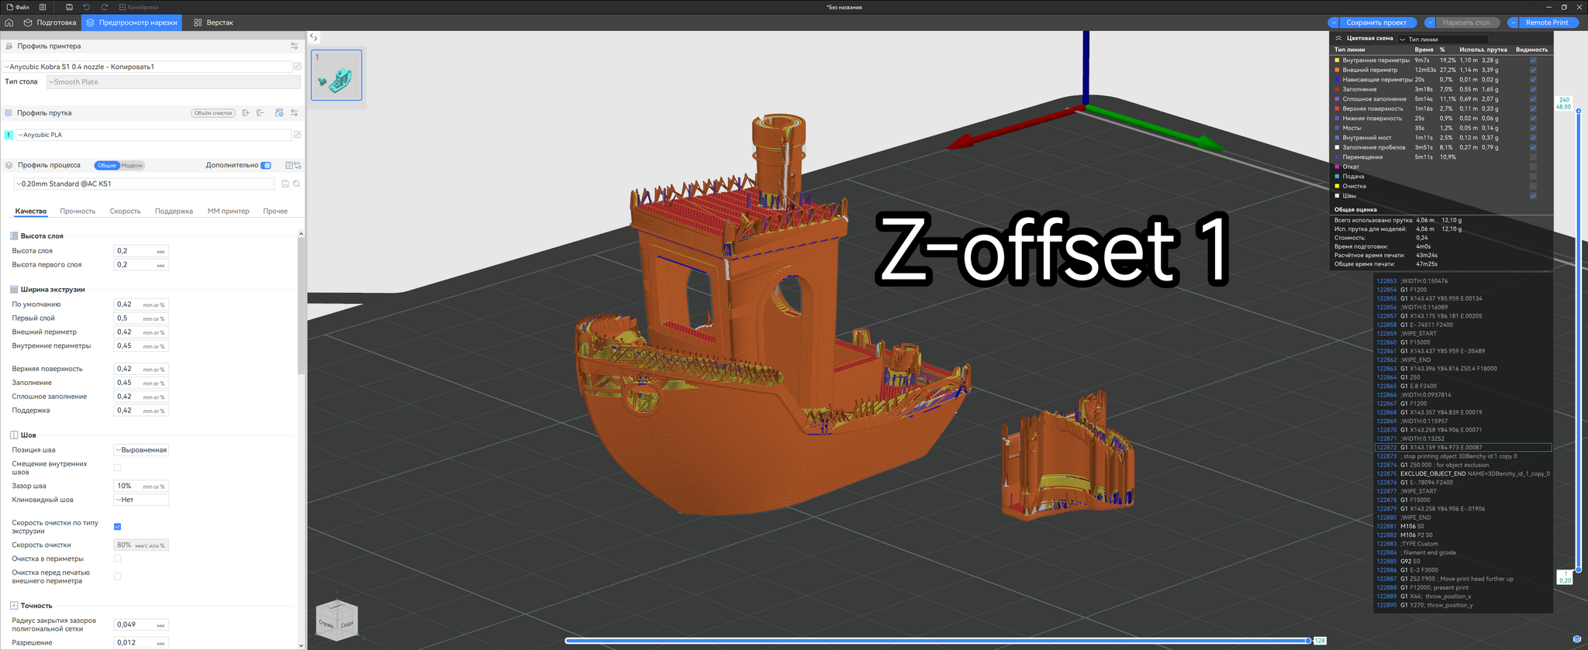Click the view orientation cube
Image resolution: width=1588 pixels, height=650 pixels.
pos(337,620)
